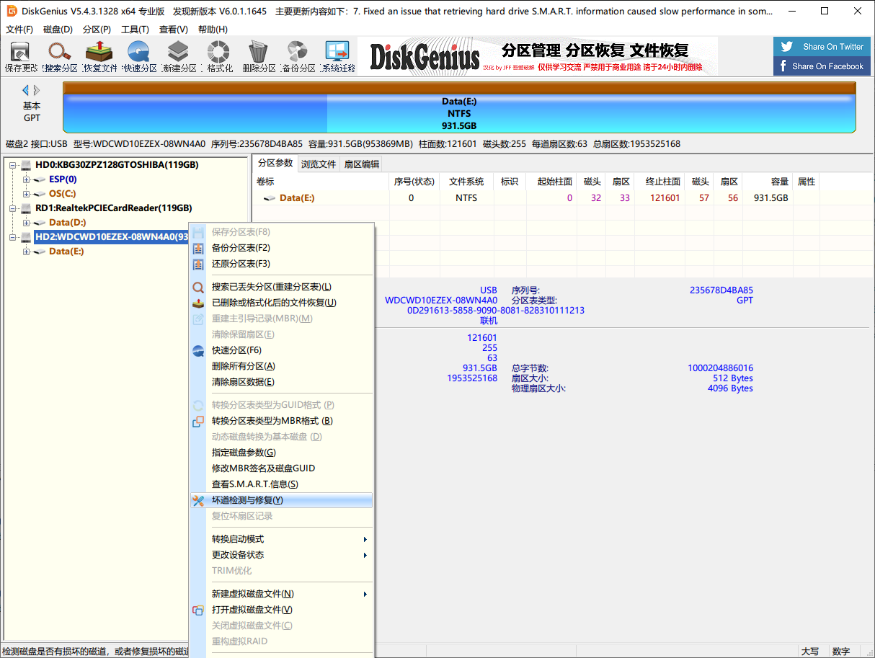Click the Share On Twitter button
875x658 pixels.
(x=822, y=47)
